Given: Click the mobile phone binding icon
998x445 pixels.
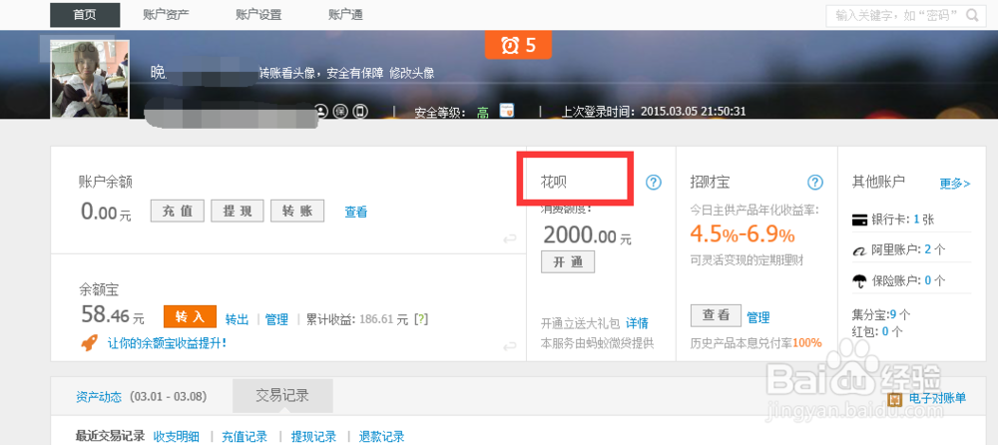Looking at the screenshot, I should 360,112.
